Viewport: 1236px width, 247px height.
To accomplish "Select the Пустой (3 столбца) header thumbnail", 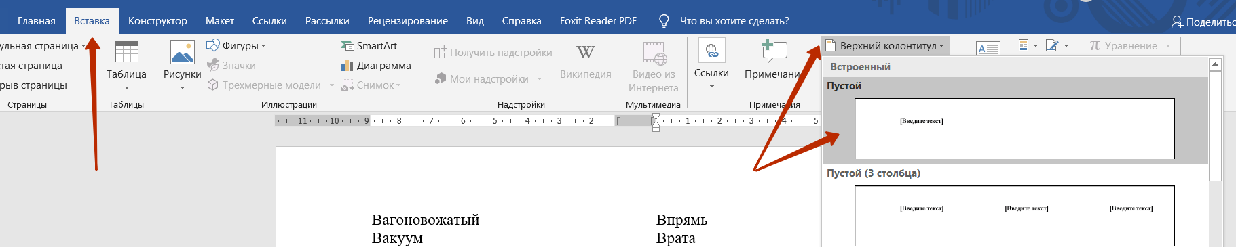I will coord(1014,216).
